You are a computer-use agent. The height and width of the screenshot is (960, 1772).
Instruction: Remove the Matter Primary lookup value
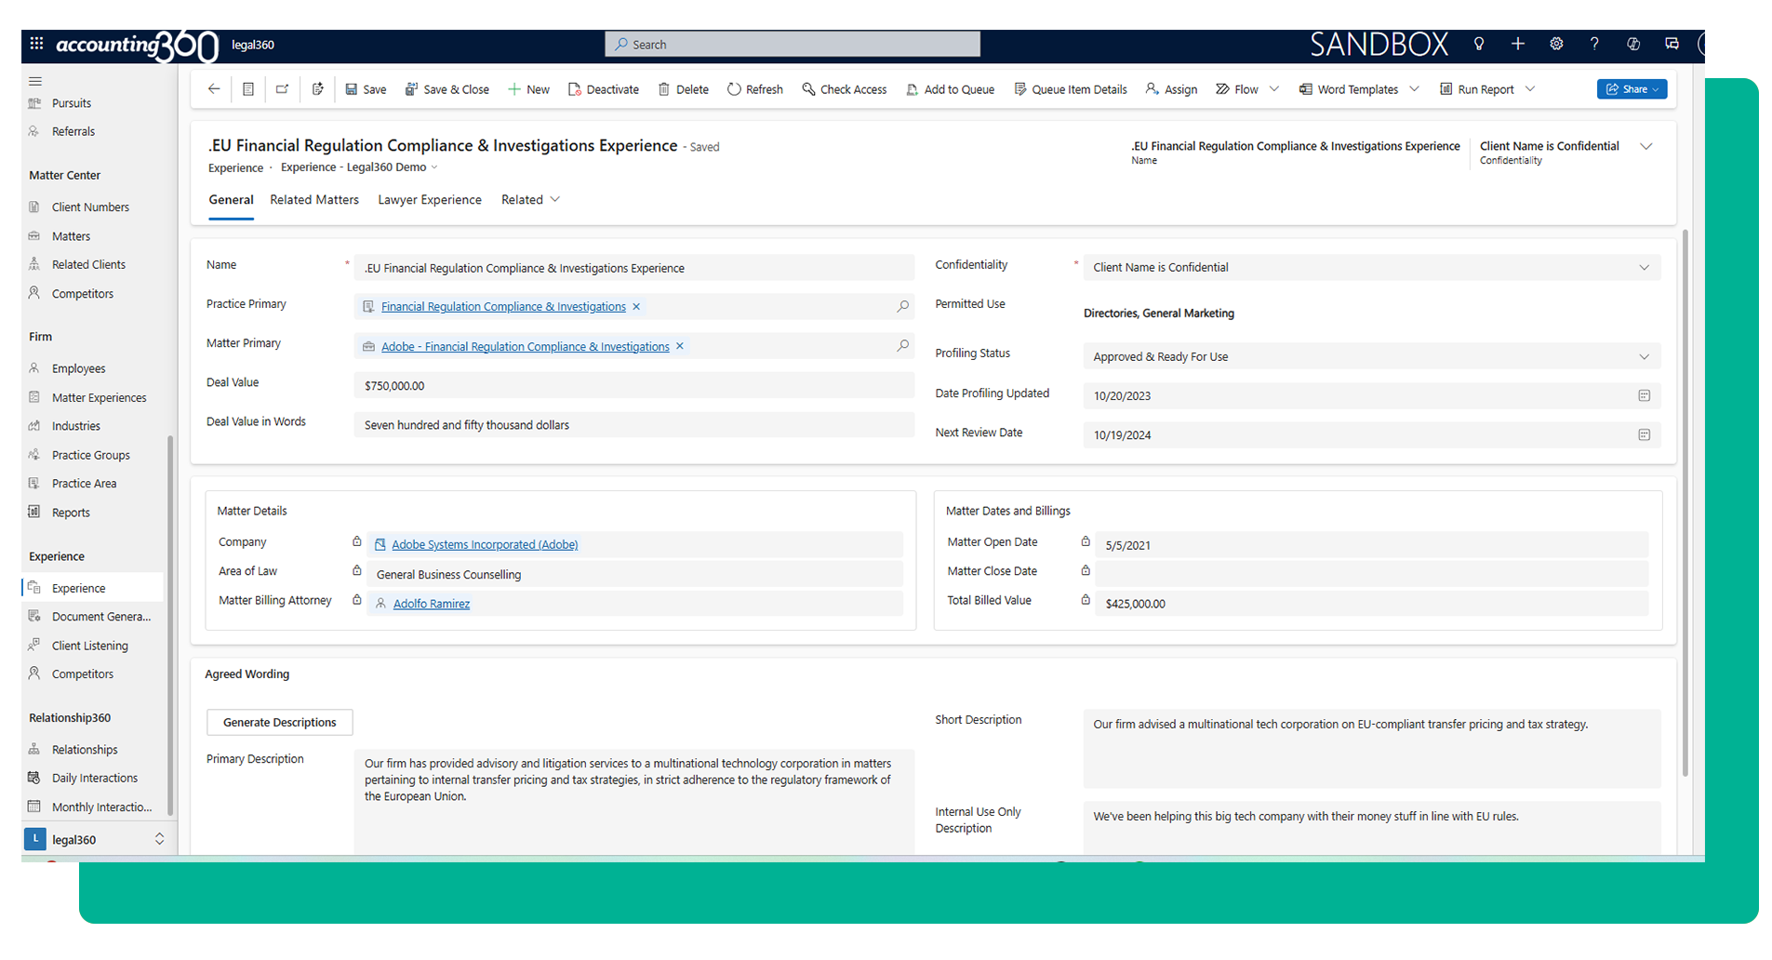tap(680, 346)
